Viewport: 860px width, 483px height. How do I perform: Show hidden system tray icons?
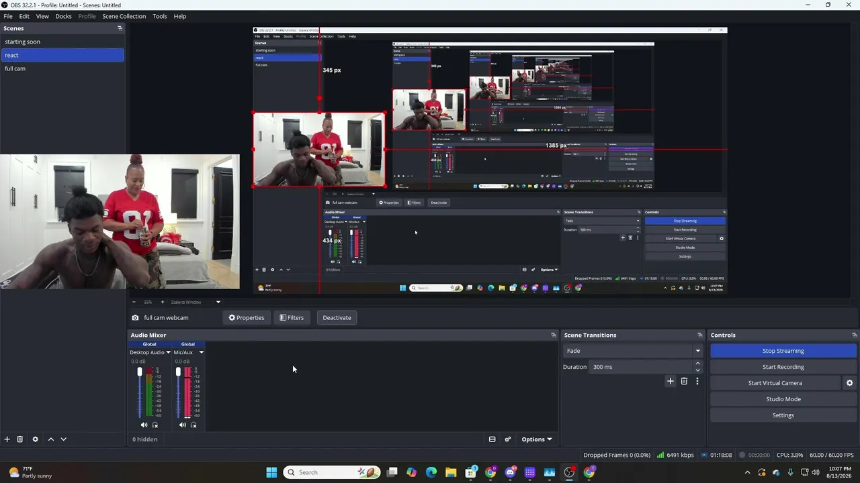pos(747,472)
